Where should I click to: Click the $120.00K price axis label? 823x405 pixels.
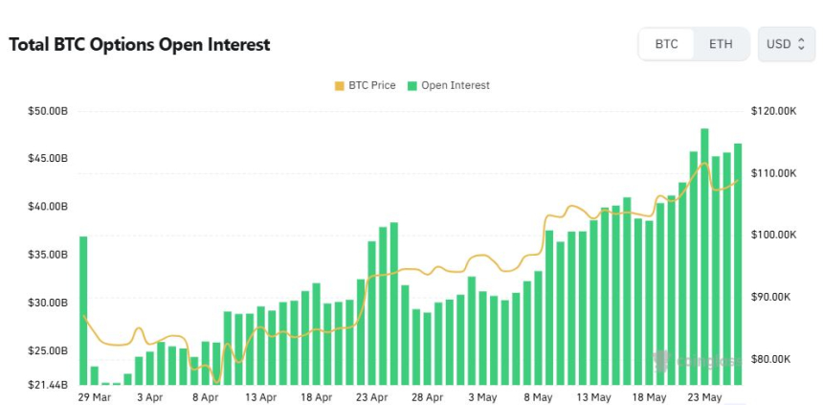pos(773,111)
